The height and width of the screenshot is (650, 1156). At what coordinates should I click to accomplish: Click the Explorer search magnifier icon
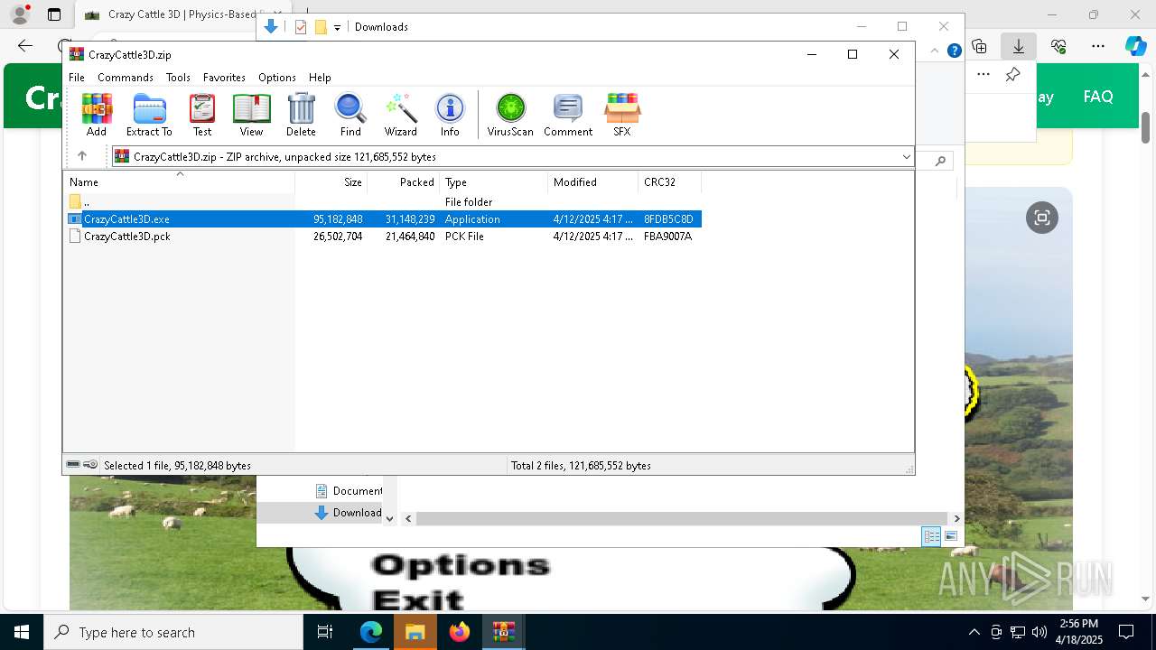click(940, 161)
